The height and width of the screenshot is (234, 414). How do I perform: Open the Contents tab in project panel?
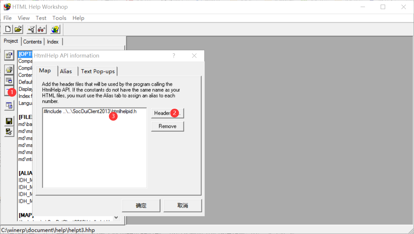(x=32, y=42)
